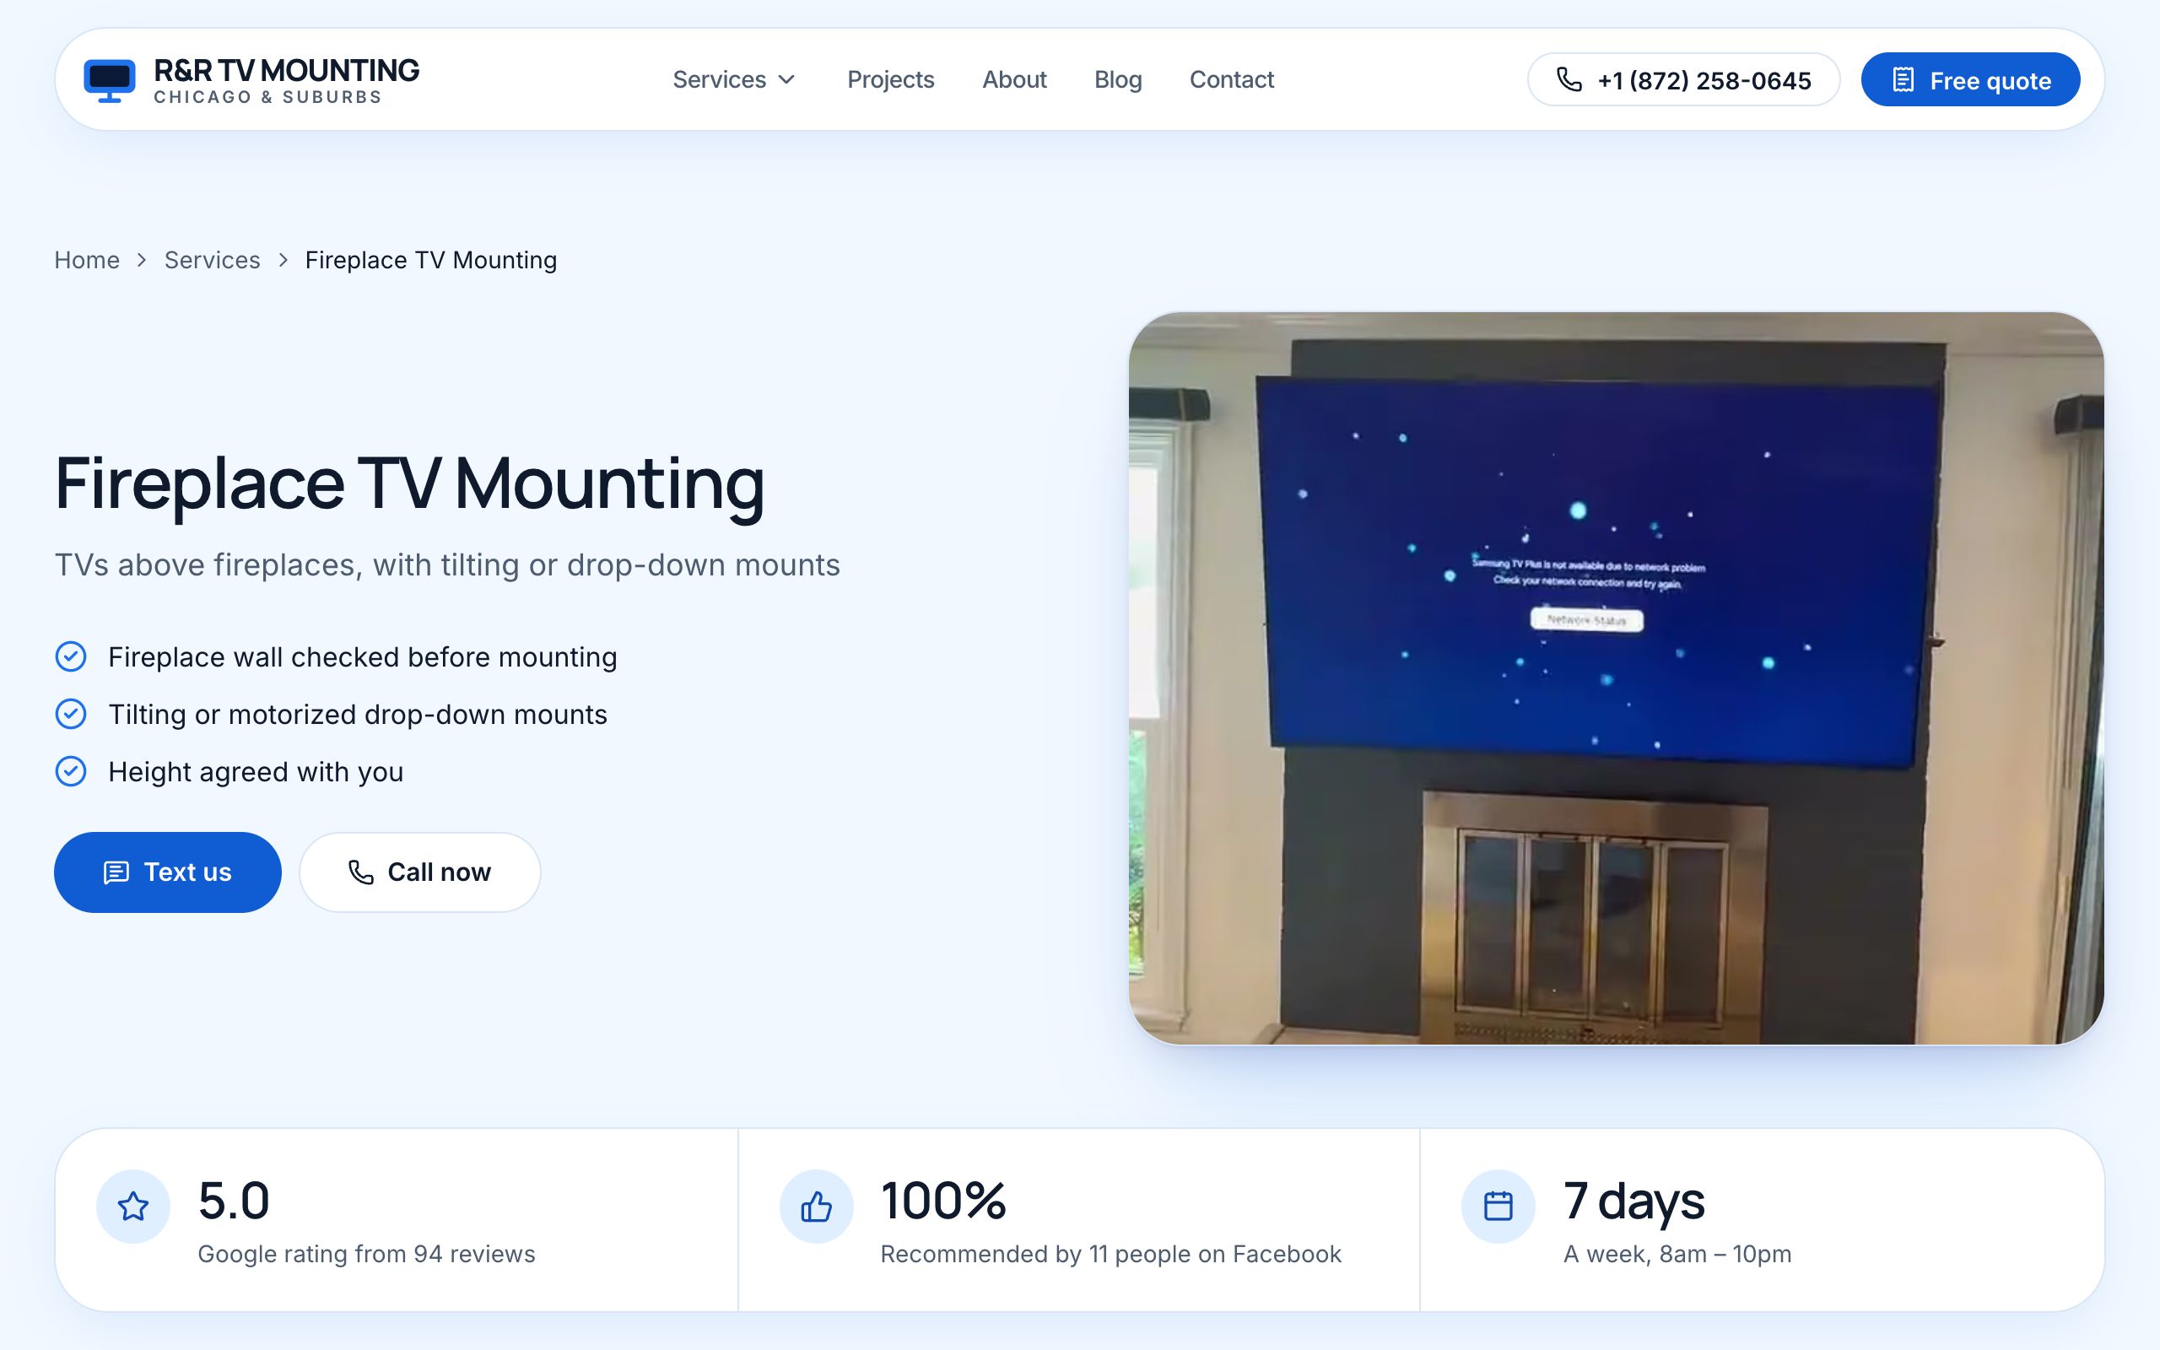Screen dimensions: 2160x1350
Task: Click the CHICAGO & SUBURBS logo tagline
Action: [x=267, y=96]
